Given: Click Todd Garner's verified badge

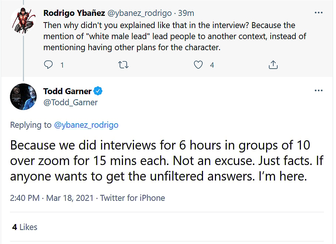Looking at the screenshot, I should point(98,91).
